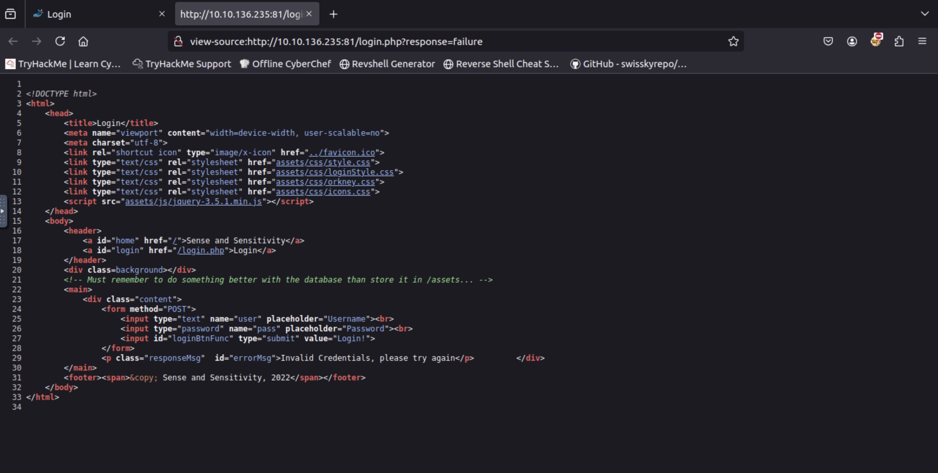
Task: Expand the list all tabs chevron
Action: pos(925,14)
